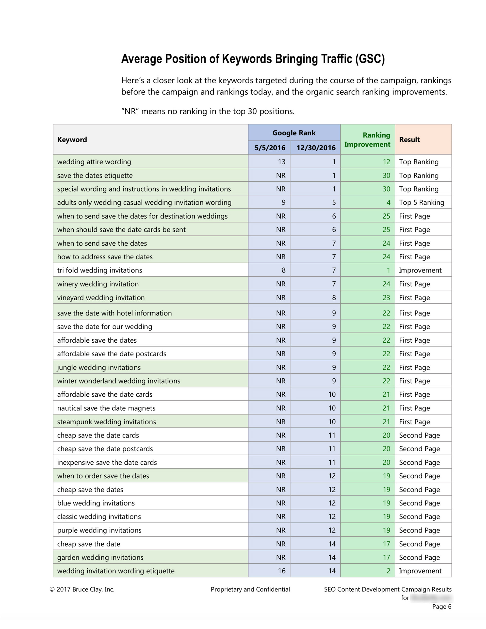Select 'Proprietary and Confidential' footer text

pyautogui.click(x=250, y=589)
